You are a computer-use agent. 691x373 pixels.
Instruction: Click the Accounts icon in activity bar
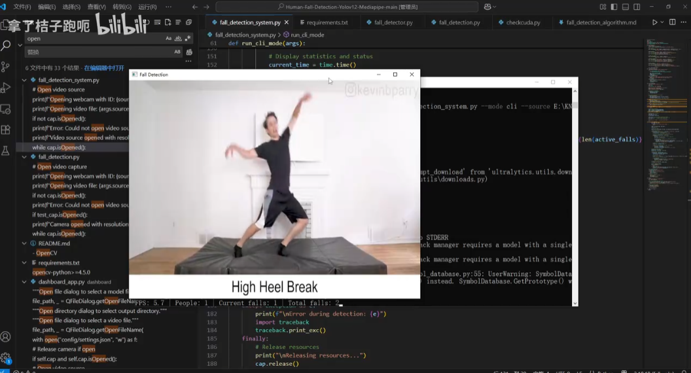point(6,337)
